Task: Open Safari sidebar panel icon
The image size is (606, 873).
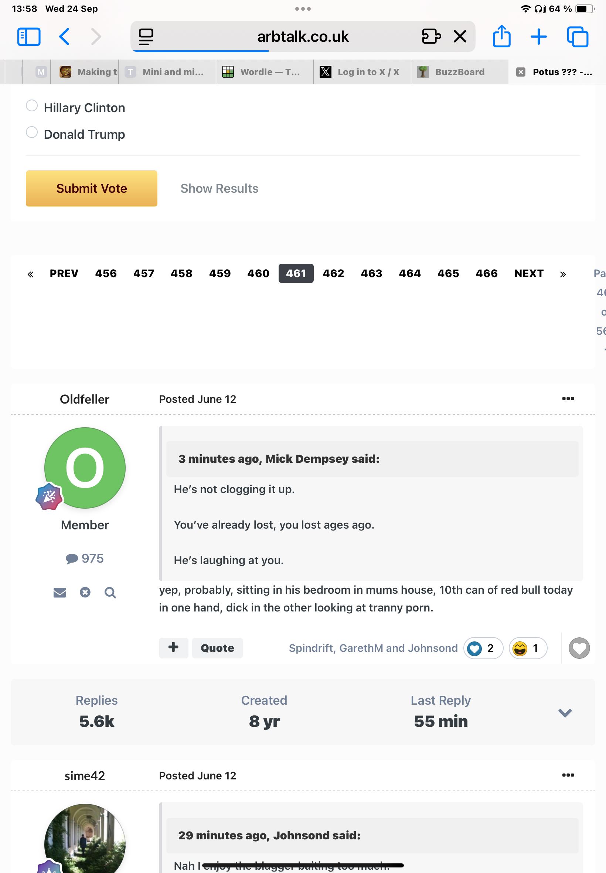Action: tap(29, 37)
